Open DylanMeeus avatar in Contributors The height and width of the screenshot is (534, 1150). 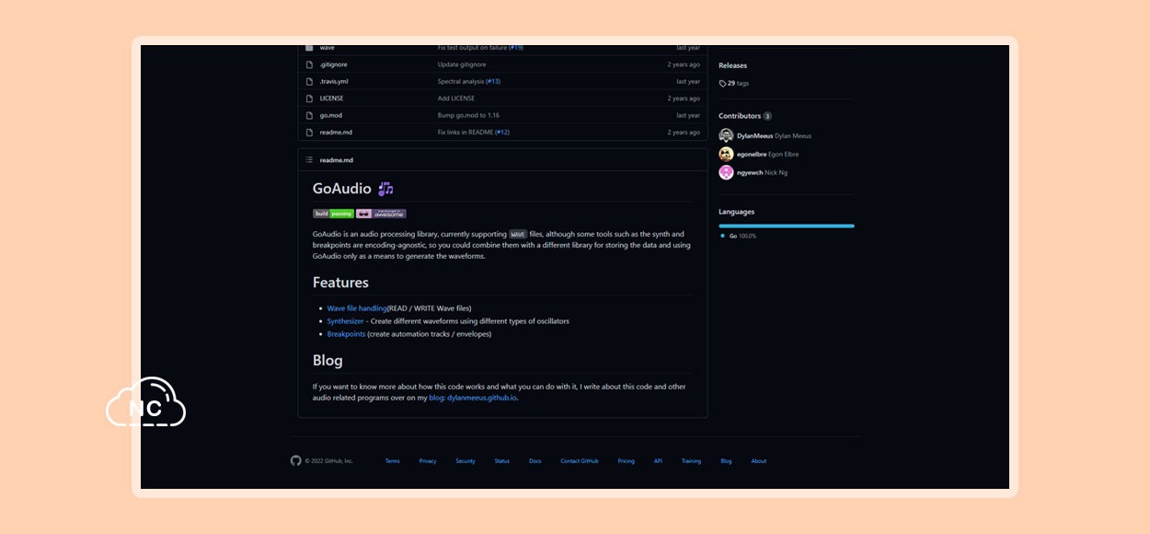726,135
